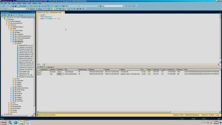222x125 pixels.
Task: Click the Debug button in the toolbar
Action: [39, 9]
